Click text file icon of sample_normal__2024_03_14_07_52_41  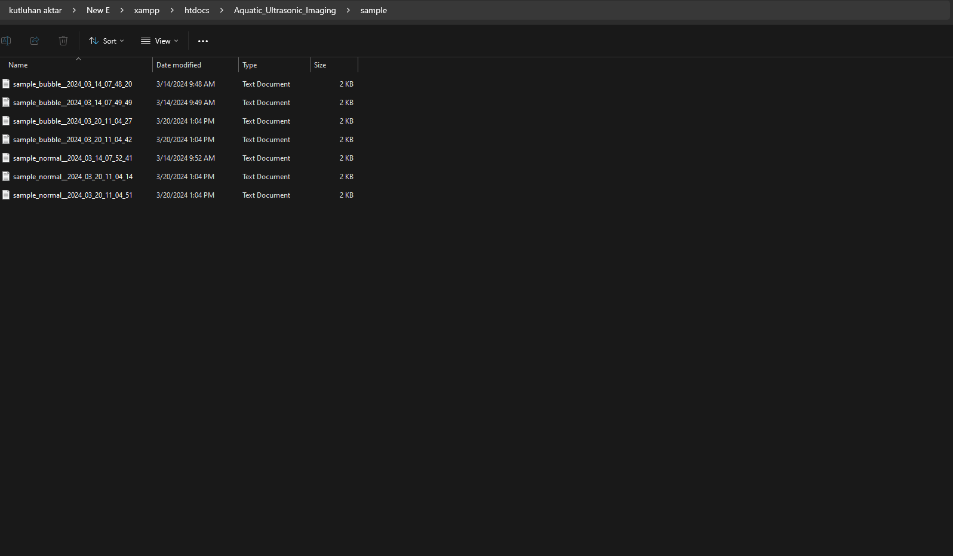click(6, 158)
